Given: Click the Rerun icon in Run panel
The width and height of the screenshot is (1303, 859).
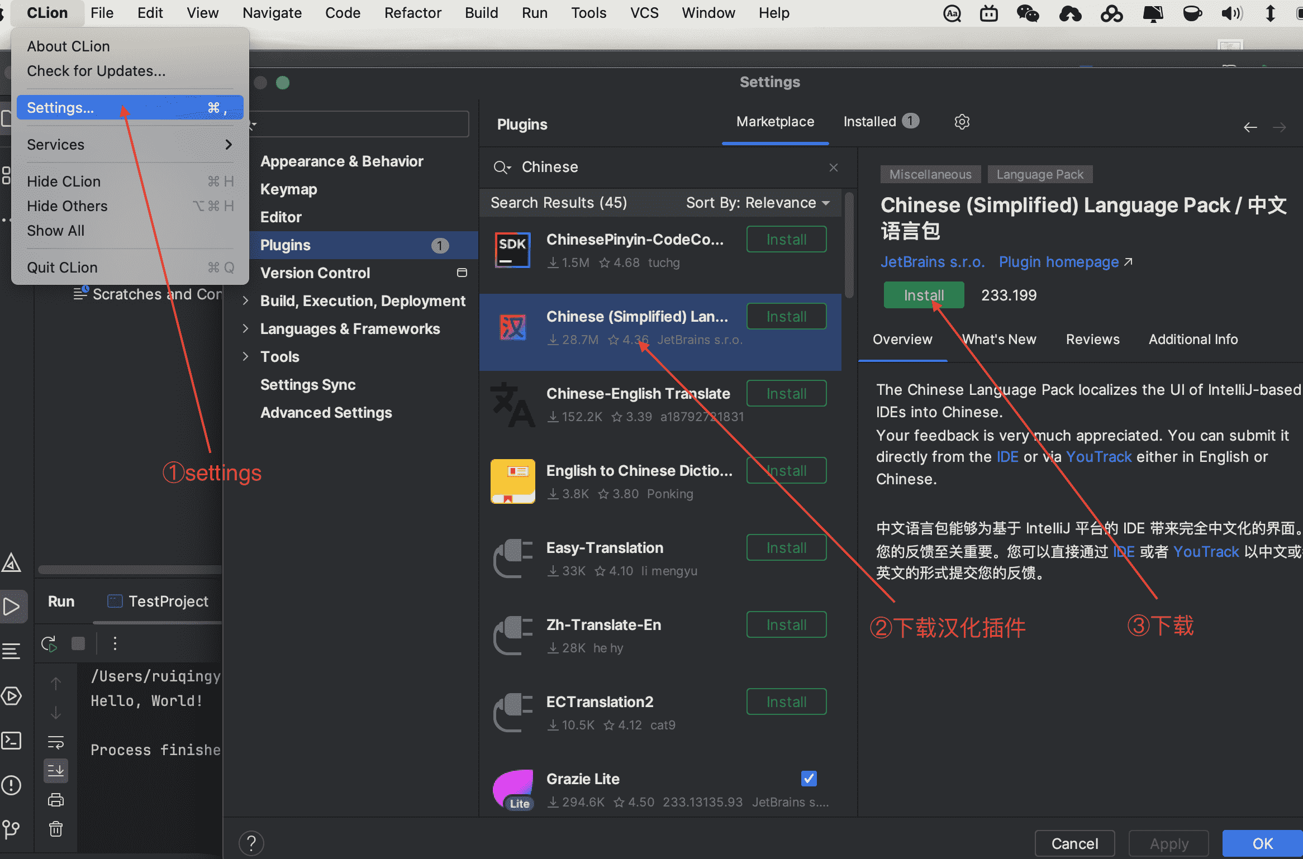Looking at the screenshot, I should 49,643.
